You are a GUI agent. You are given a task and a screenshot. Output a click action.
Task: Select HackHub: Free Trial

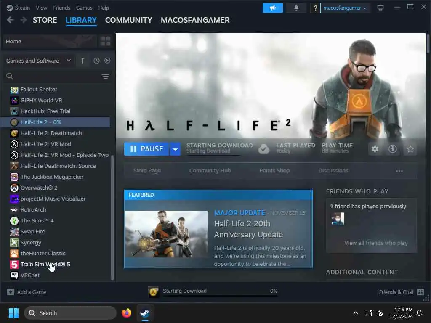55,111
